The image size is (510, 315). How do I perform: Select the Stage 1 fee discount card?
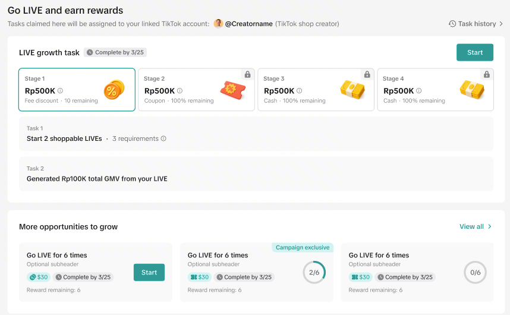[77, 90]
